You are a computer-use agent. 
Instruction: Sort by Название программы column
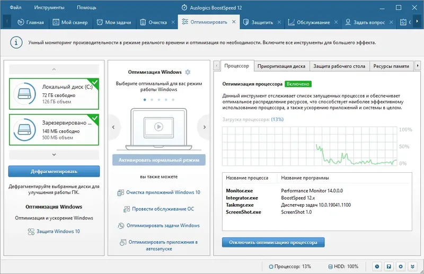[305, 178]
